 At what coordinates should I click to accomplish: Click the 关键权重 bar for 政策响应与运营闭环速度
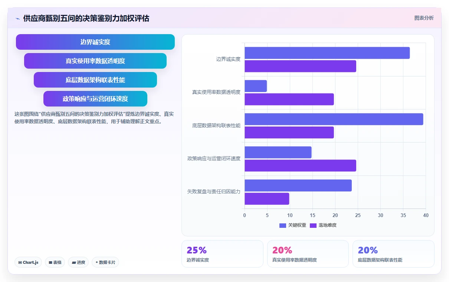click(x=278, y=152)
